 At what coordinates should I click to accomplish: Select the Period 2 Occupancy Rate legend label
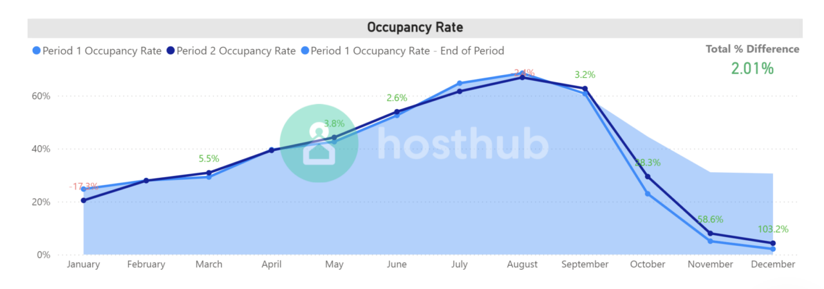pos(236,51)
